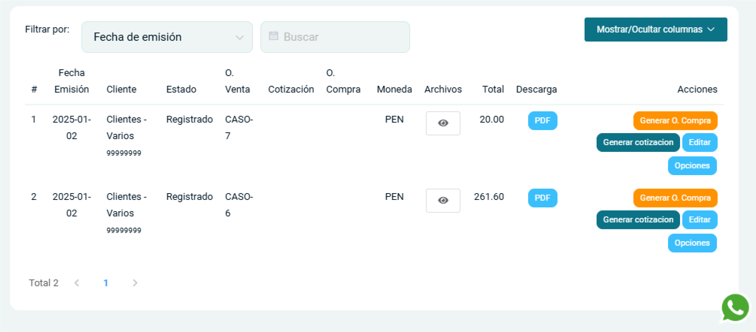View archivos eye icon for CASO-6
Image resolution: width=756 pixels, height=332 pixels.
[443, 200]
